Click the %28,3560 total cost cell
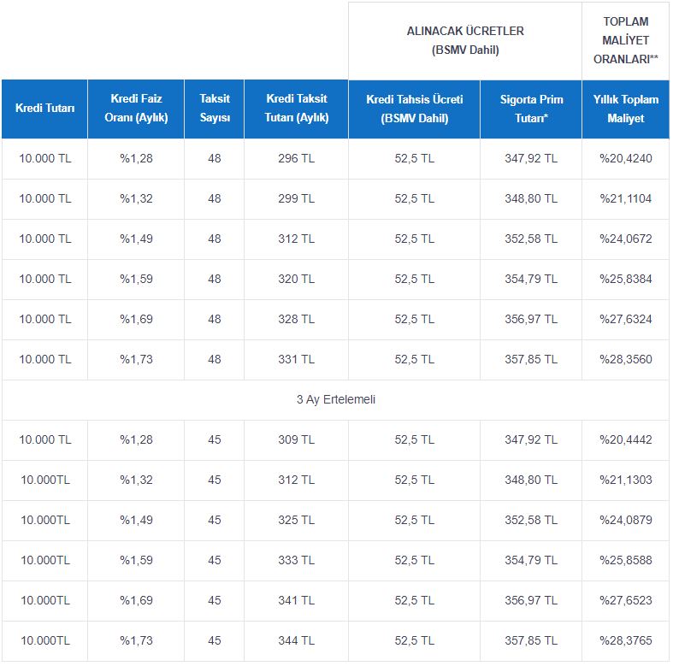This screenshot has width=673, height=666. pos(626,360)
